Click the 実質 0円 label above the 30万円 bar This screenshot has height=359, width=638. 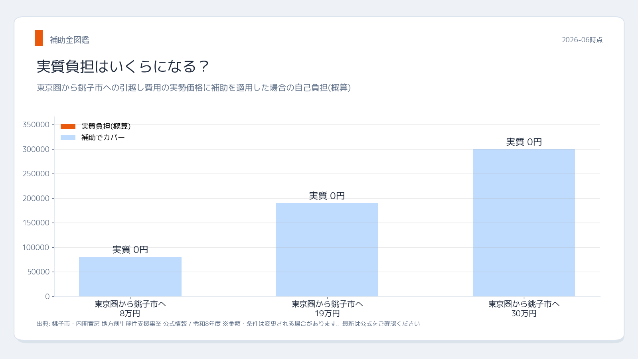[x=524, y=142]
